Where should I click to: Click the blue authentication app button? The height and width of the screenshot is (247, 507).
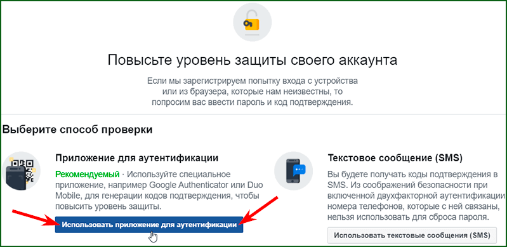[x=148, y=225]
